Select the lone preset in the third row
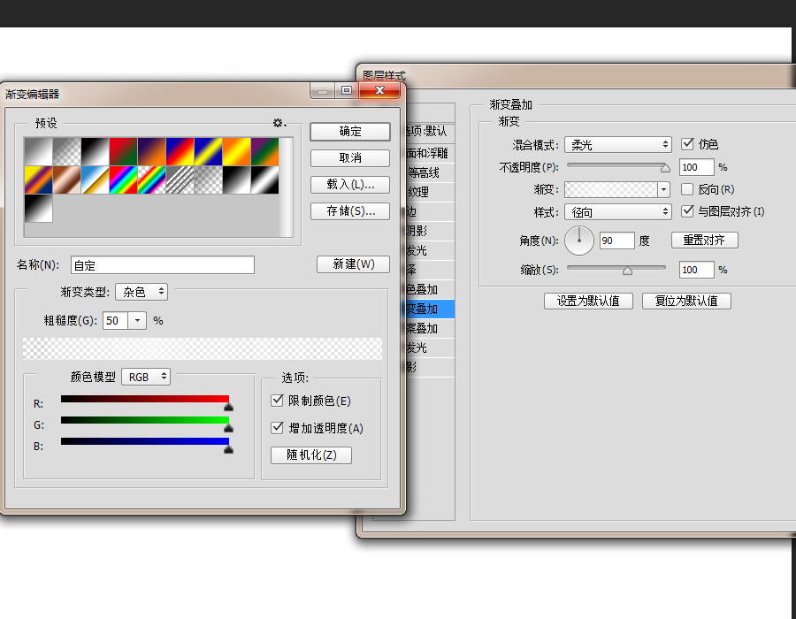This screenshot has height=619, width=796. [39, 208]
